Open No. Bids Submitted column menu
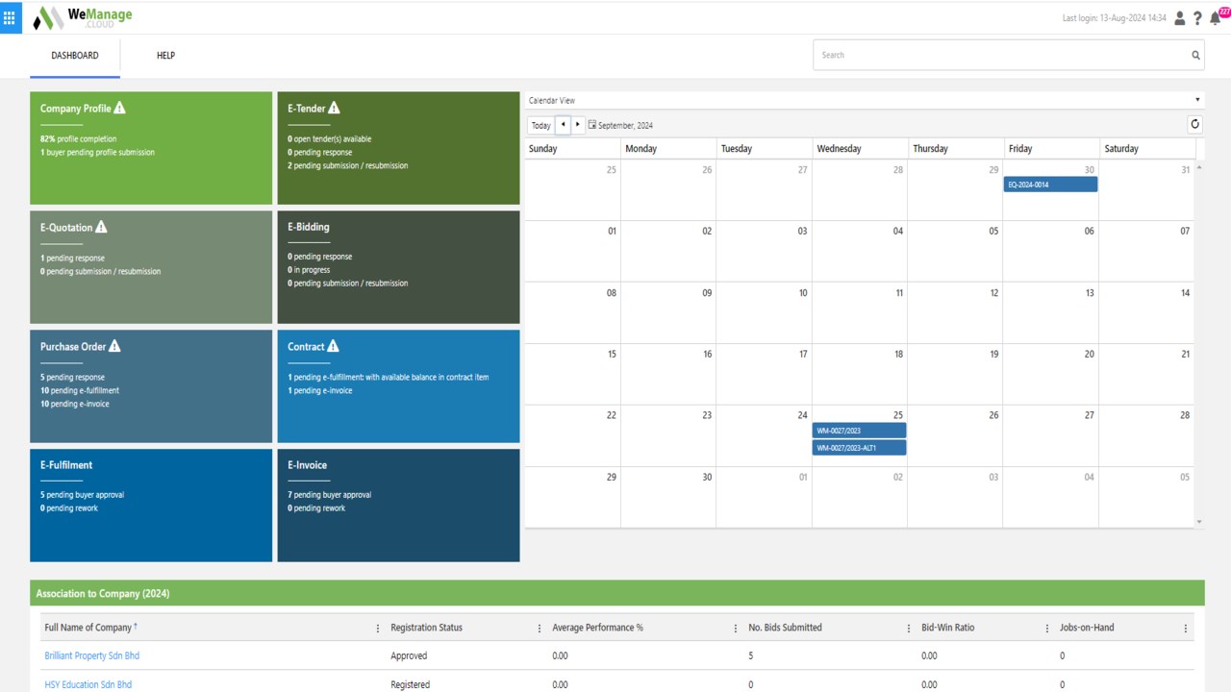The image size is (1231, 692). tap(908, 628)
